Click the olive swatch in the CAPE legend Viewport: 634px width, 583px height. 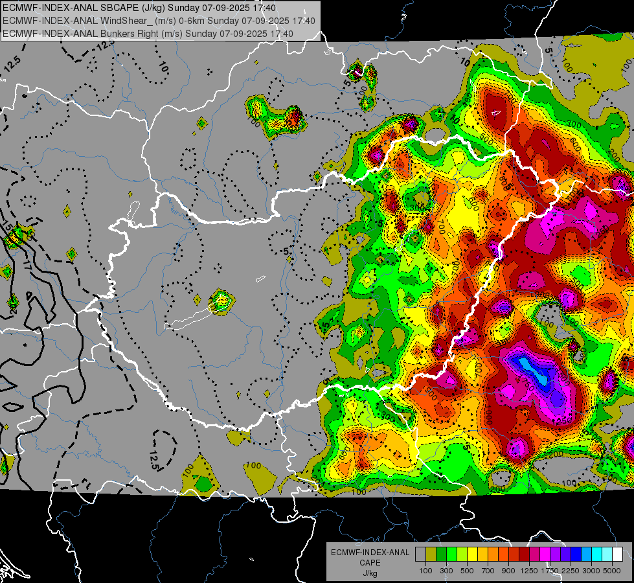point(431,554)
